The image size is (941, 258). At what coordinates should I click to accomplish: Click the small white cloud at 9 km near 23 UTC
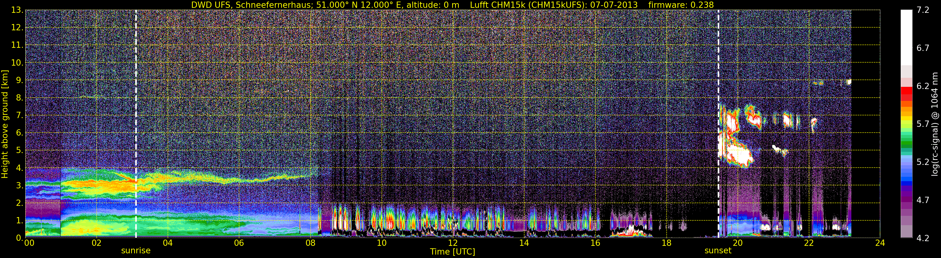point(849,82)
